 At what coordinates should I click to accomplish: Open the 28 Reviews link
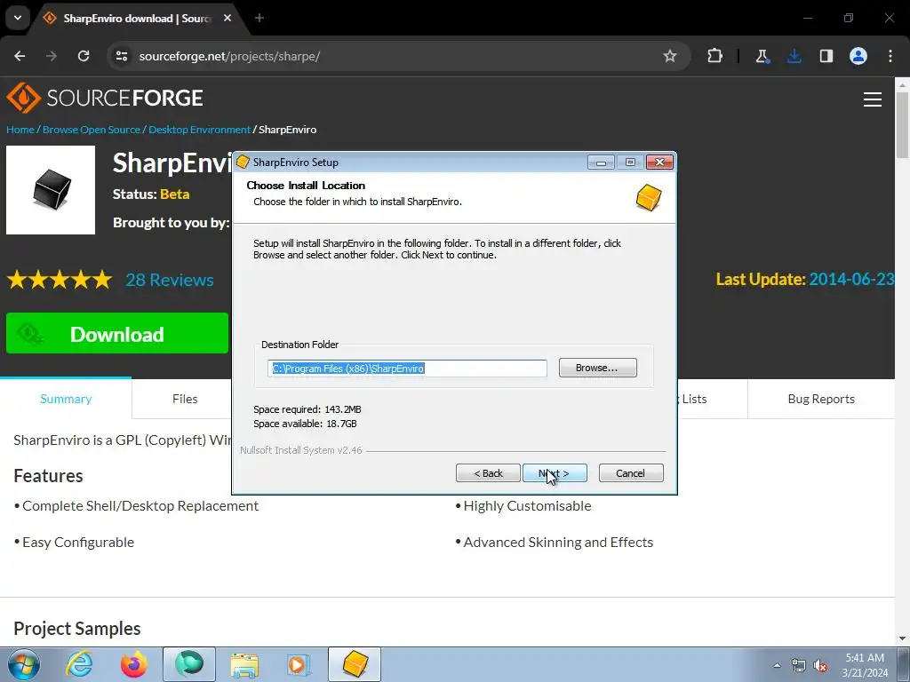point(170,280)
